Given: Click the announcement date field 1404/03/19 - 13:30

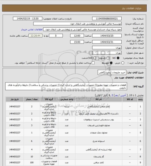Looking at the screenshot, I should [28, 19].
